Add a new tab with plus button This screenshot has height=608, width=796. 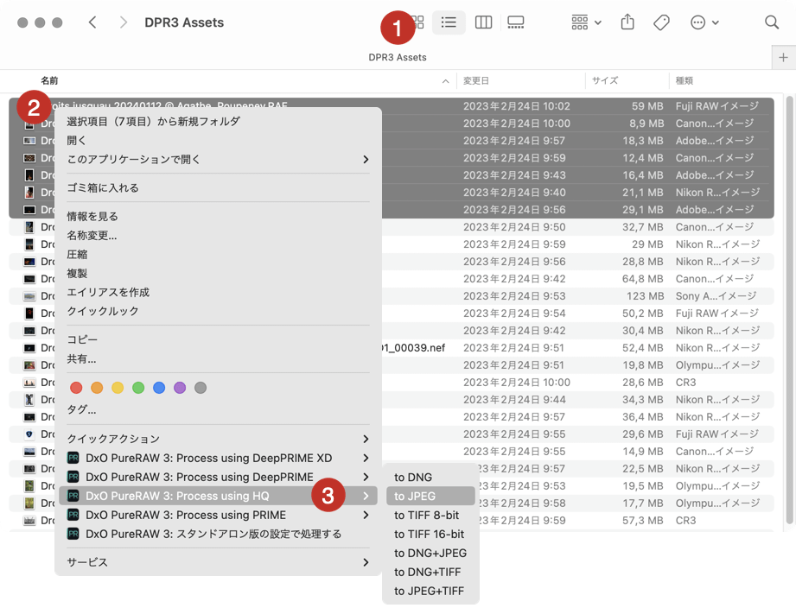coord(783,57)
